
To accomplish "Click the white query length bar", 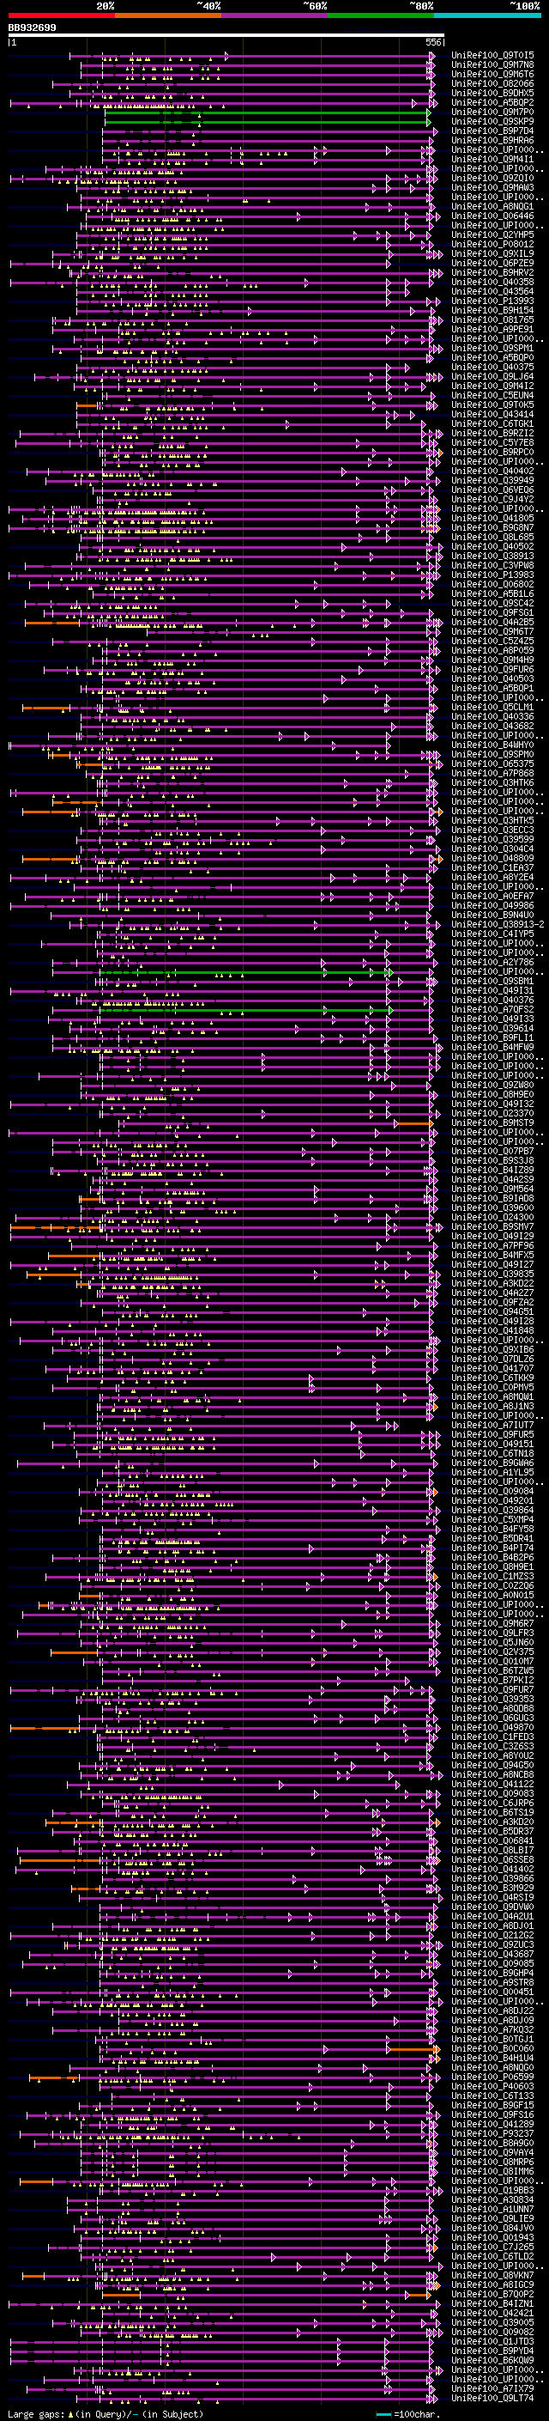I will click(x=226, y=36).
